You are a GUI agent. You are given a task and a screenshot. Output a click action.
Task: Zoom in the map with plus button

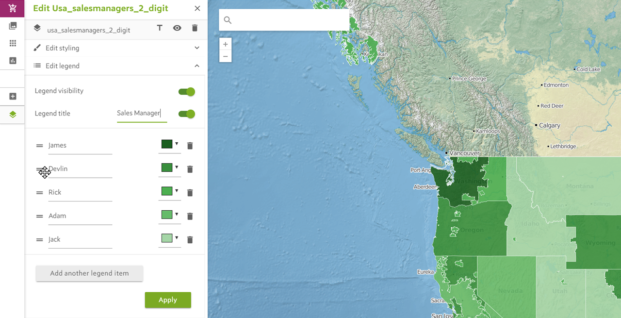point(226,44)
